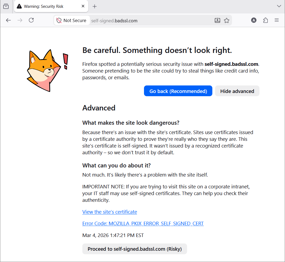Click the Go back (Recommended) button
The height and width of the screenshot is (262, 285).
click(178, 91)
